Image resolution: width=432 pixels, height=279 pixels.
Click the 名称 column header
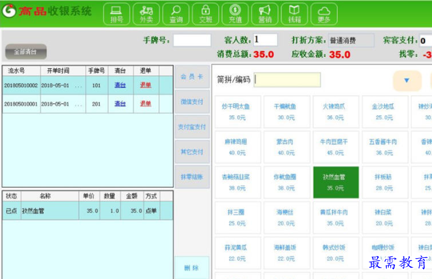coord(50,196)
